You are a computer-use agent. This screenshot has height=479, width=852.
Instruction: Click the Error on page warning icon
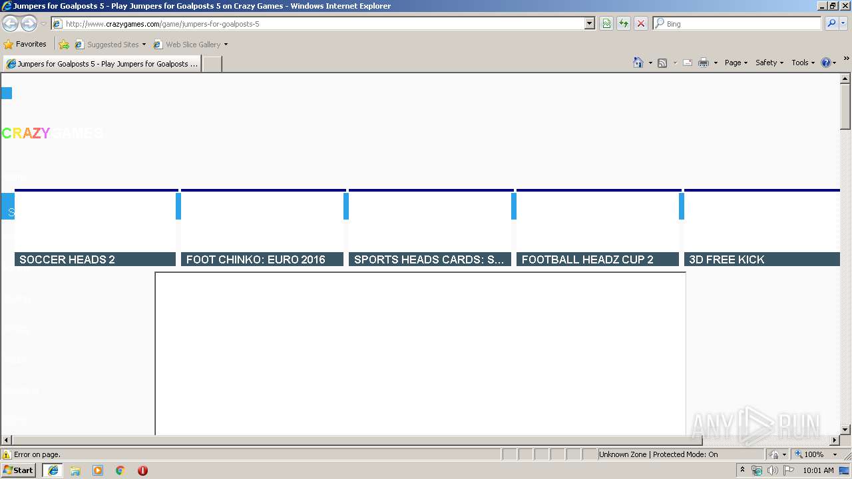click(7, 455)
